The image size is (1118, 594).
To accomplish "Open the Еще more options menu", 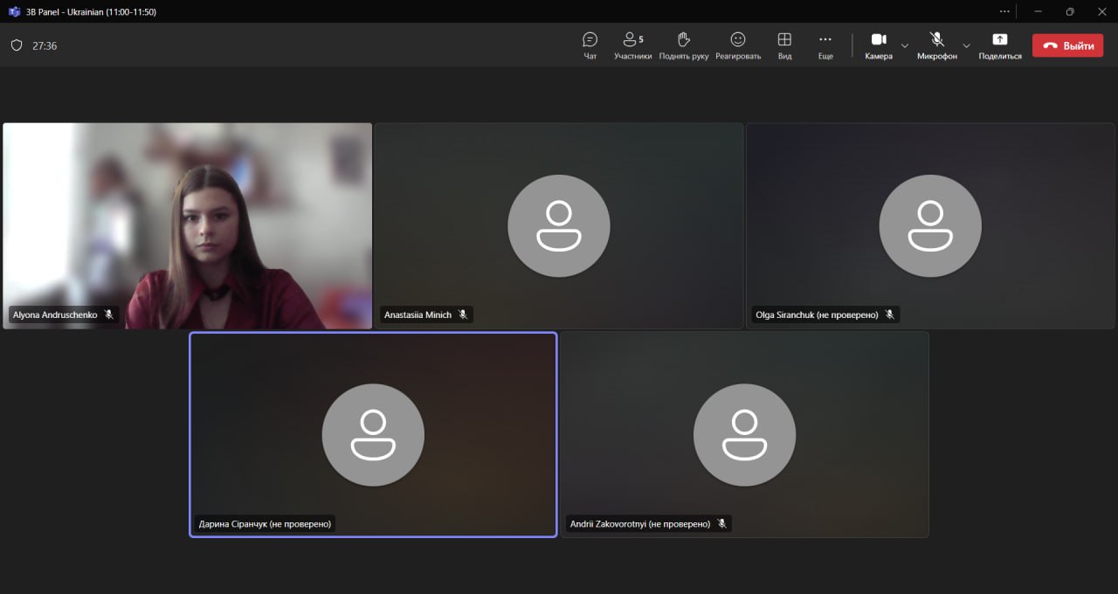I will [825, 45].
